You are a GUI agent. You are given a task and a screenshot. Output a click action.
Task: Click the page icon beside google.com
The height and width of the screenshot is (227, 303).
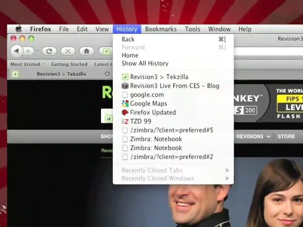click(x=125, y=95)
